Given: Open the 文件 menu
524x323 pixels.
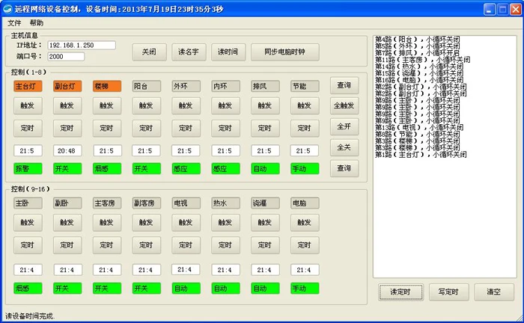Looking at the screenshot, I should [14, 23].
